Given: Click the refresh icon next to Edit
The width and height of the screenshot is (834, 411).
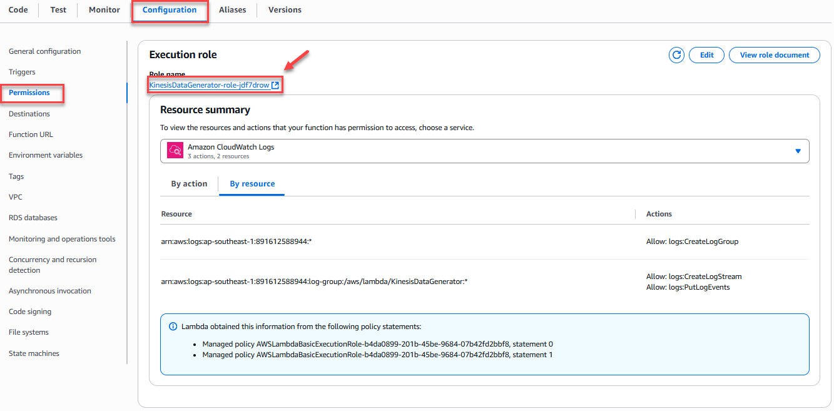Looking at the screenshot, I should pyautogui.click(x=676, y=55).
